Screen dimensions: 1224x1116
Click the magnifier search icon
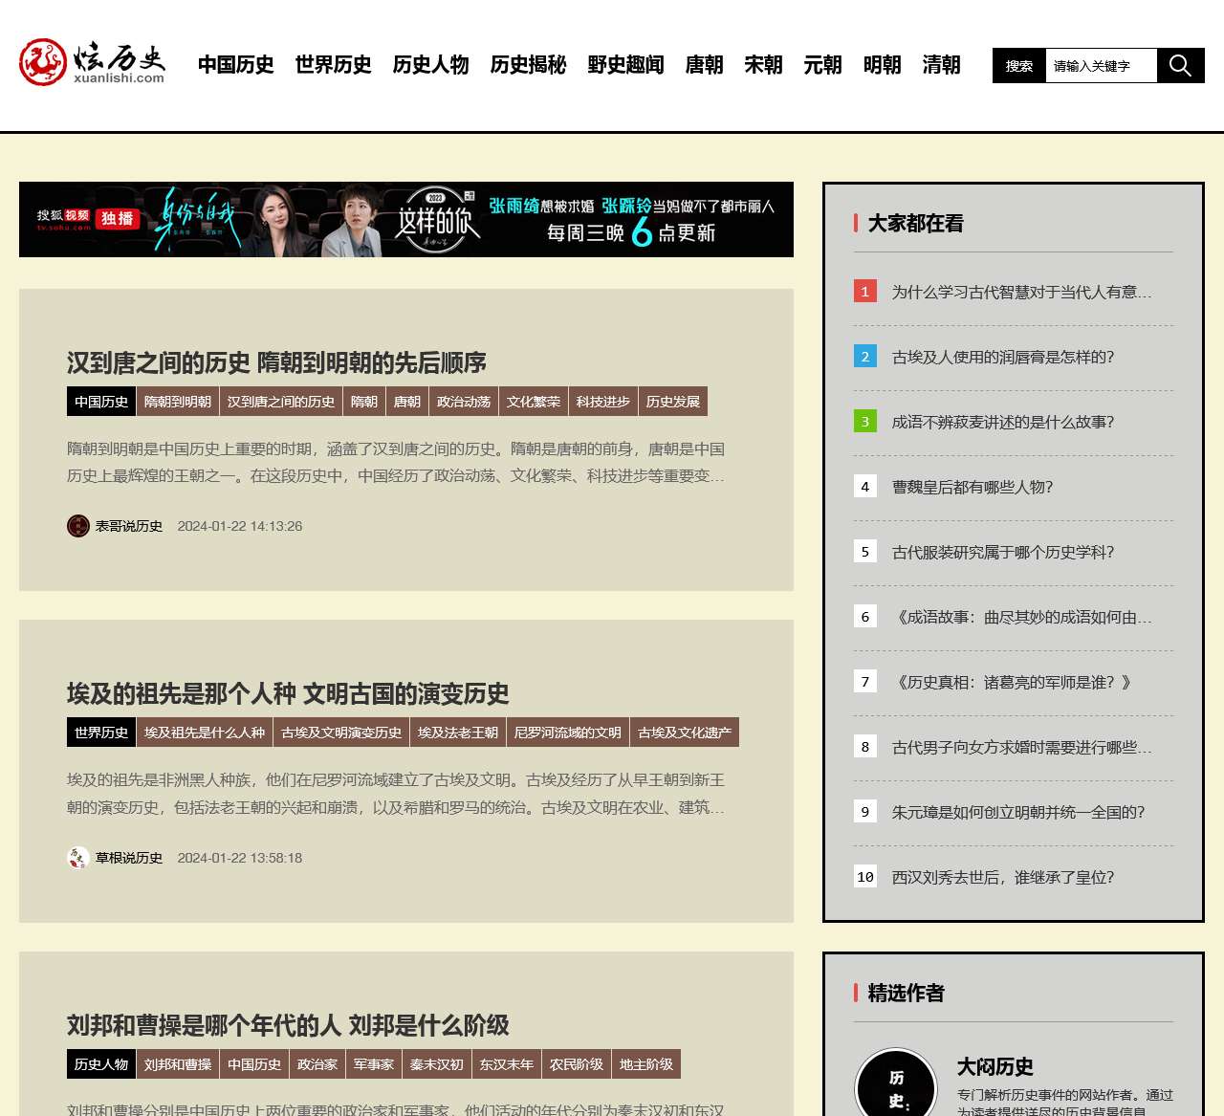1180,65
